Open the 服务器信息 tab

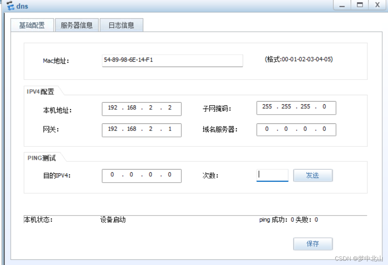point(77,25)
